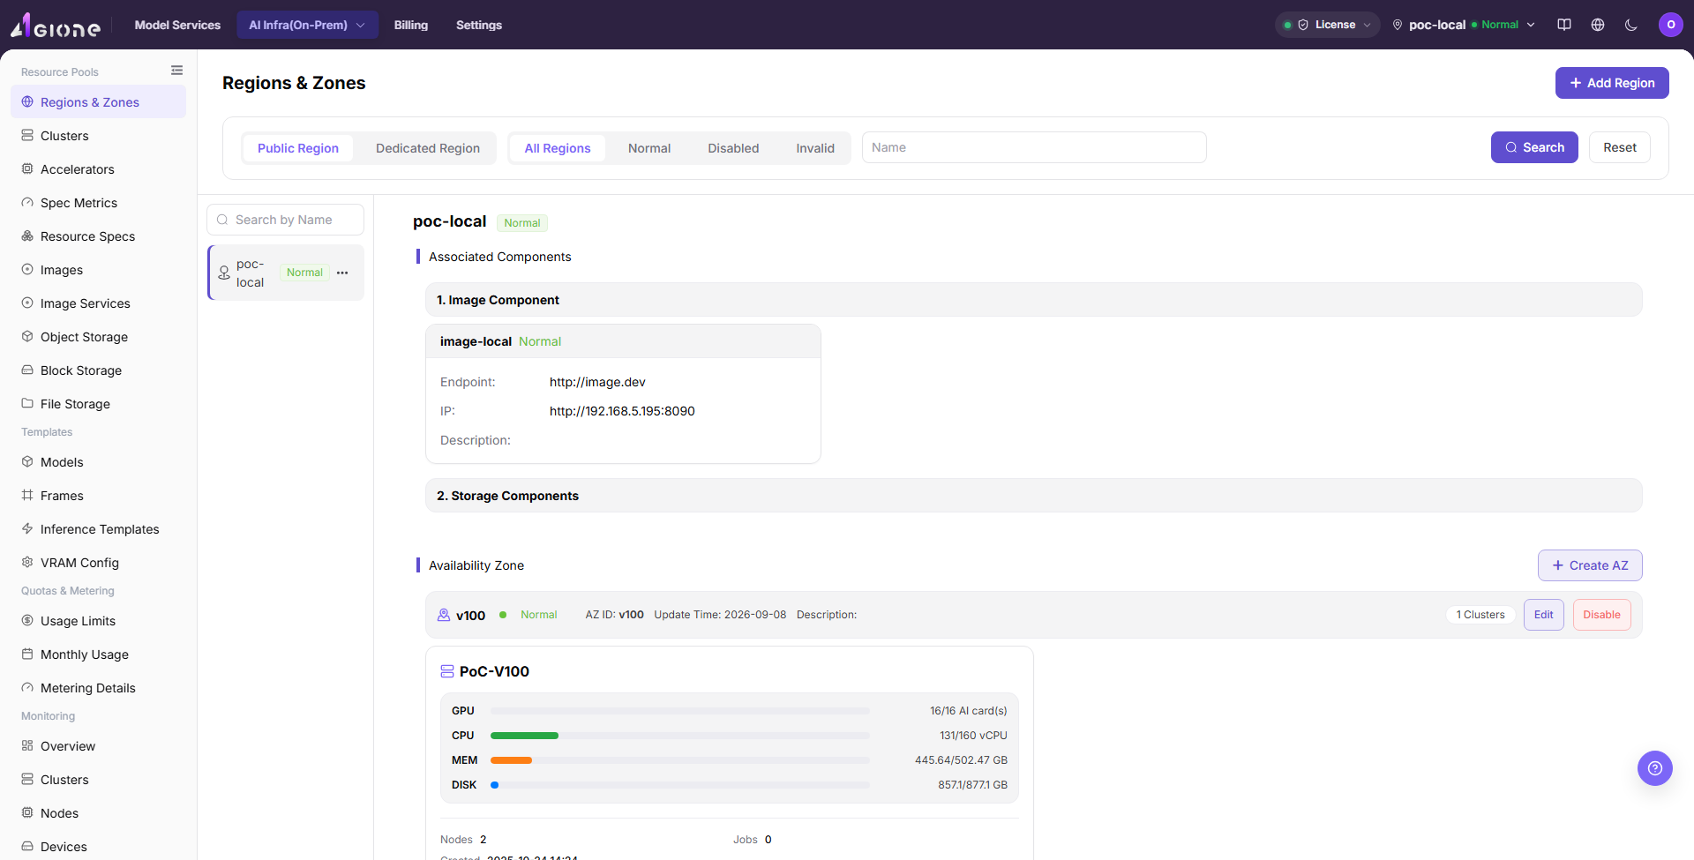Image resolution: width=1694 pixels, height=860 pixels.
Task: Click the VRAM Config gear icon
Action: pyautogui.click(x=27, y=563)
